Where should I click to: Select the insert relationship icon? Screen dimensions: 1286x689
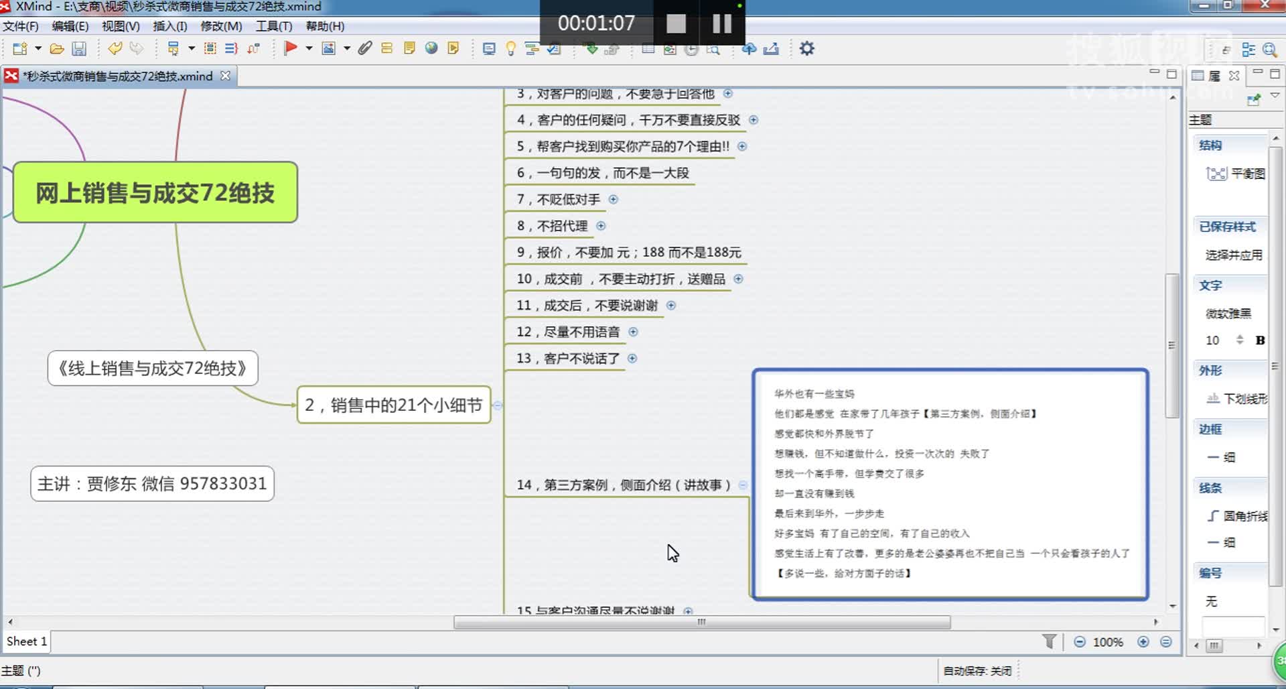(253, 48)
